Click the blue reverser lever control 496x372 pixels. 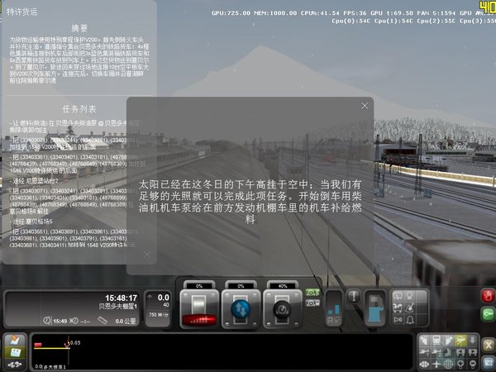tap(241, 308)
